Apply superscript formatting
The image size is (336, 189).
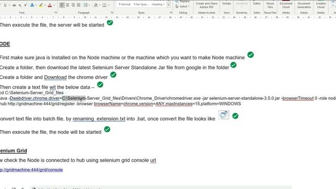tap(25, 5)
